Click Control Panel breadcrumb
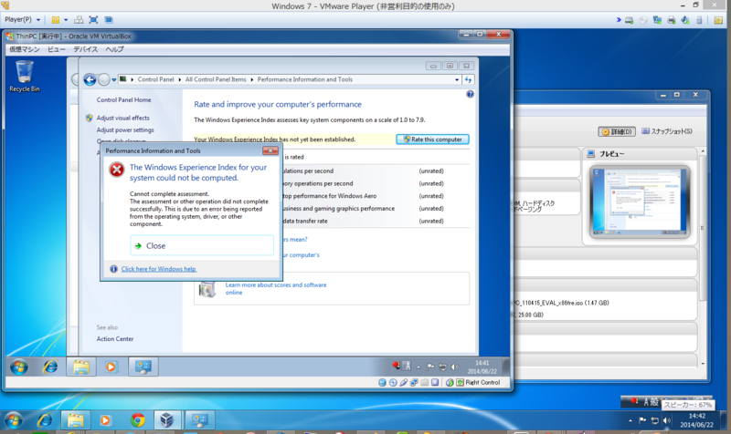Viewport: 731px width, 434px height. tap(155, 79)
